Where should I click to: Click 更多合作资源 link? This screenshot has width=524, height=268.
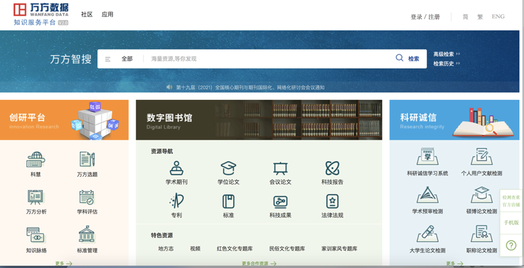[259, 264]
